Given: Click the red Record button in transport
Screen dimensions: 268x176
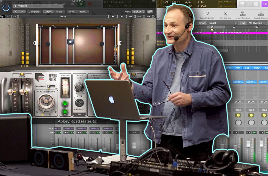Looking at the screenshot, I should coord(90,4).
